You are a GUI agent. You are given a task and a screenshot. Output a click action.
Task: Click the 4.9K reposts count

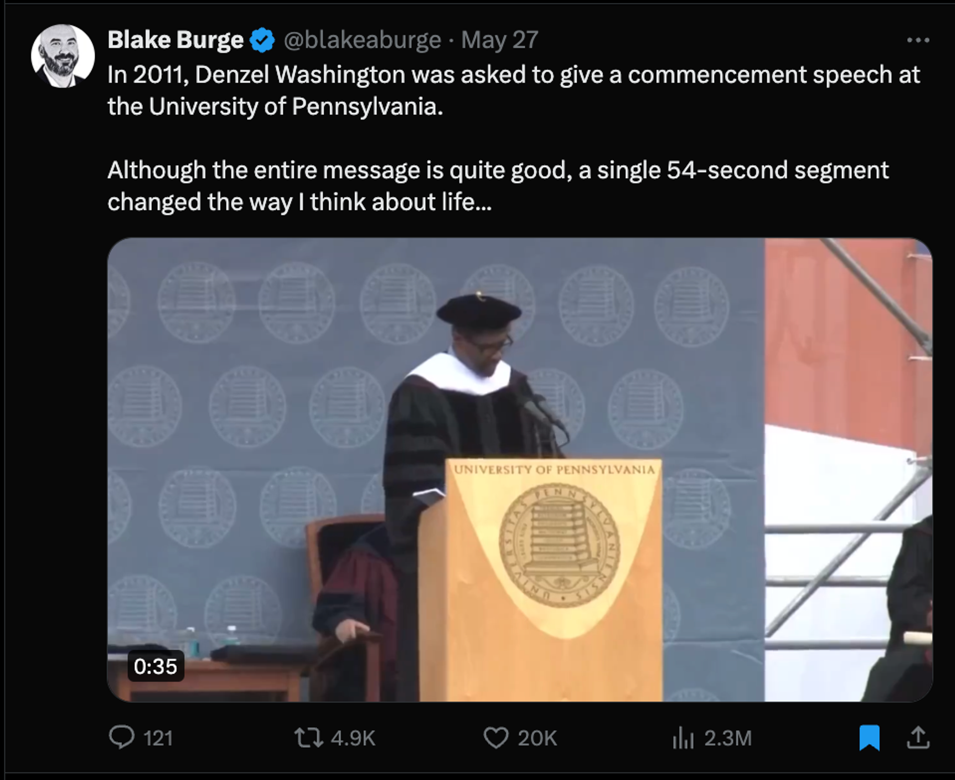point(353,738)
